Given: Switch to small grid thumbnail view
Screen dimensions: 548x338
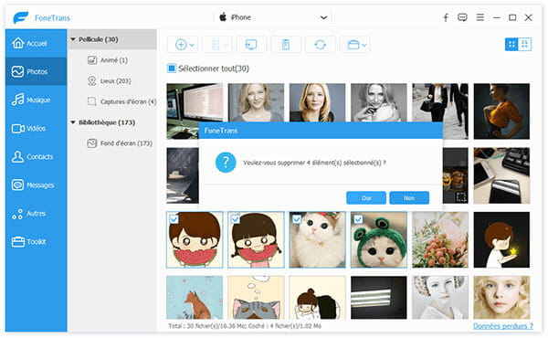Looking at the screenshot, I should [525, 45].
